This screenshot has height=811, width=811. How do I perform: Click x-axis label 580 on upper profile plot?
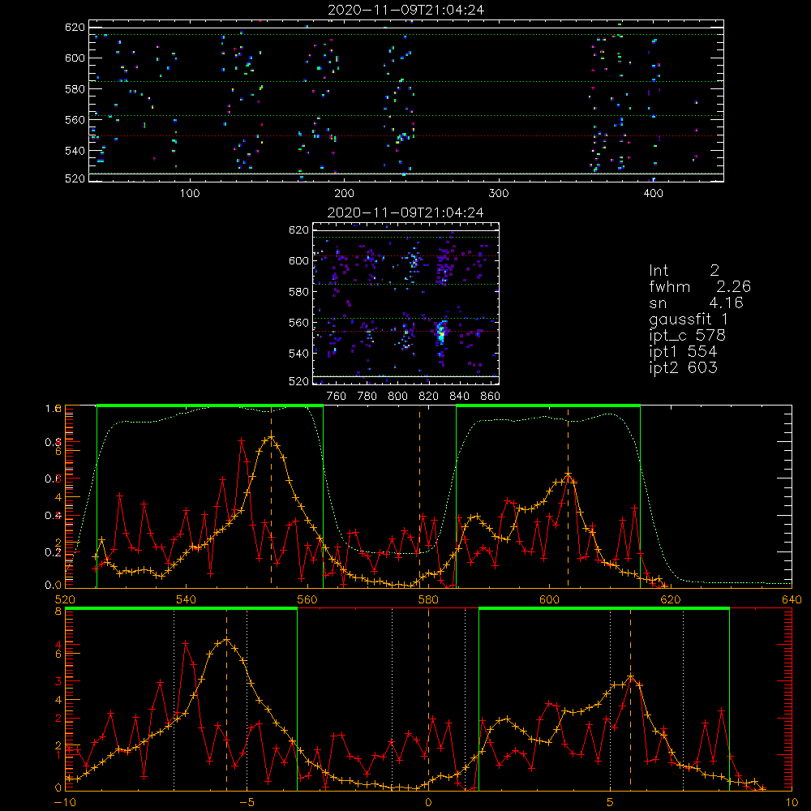click(x=427, y=600)
